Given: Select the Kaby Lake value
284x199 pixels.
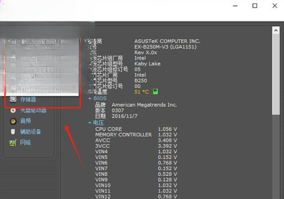Looking at the screenshot, I should click(148, 64).
